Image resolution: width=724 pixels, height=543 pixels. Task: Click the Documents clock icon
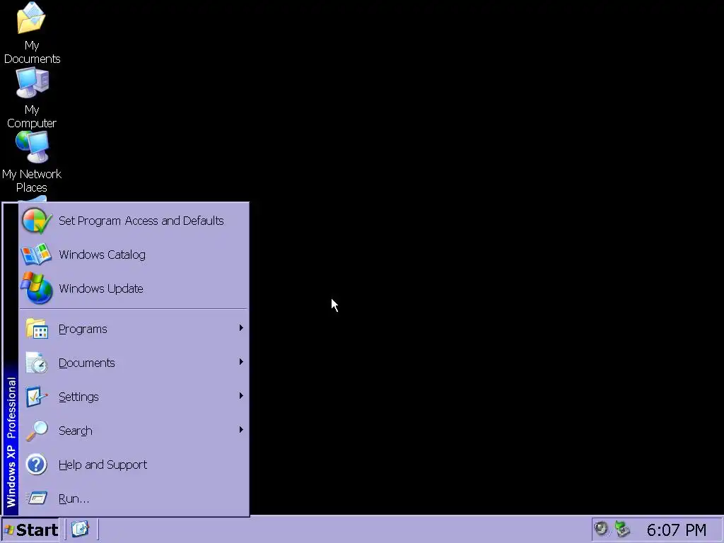[37, 363]
